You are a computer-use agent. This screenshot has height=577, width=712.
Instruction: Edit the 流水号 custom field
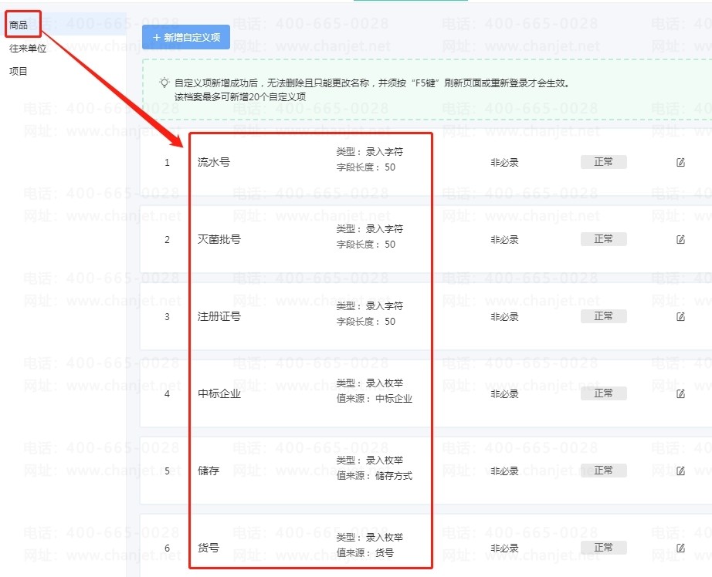click(x=680, y=163)
